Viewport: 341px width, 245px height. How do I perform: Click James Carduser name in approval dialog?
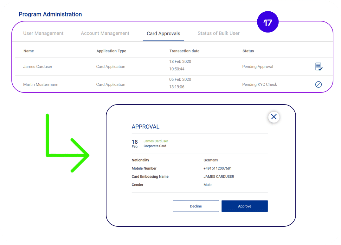pos(156,141)
